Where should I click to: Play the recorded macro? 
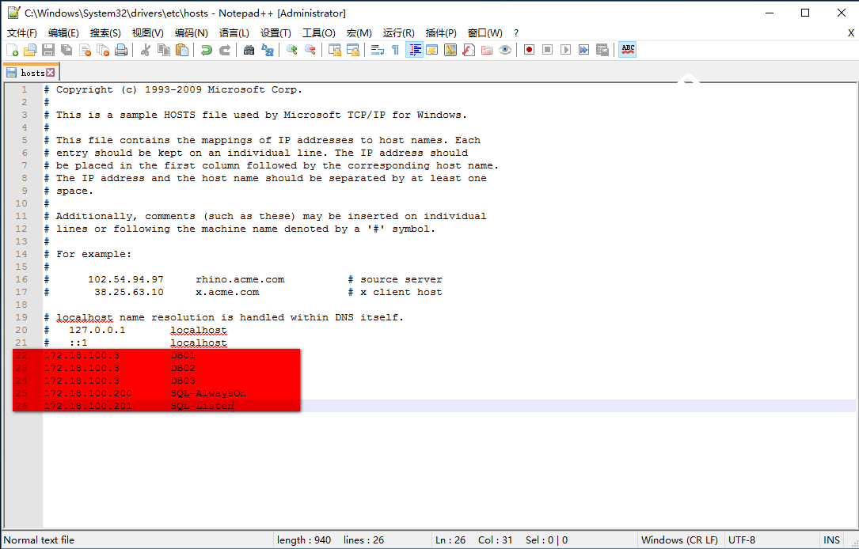(x=568, y=49)
